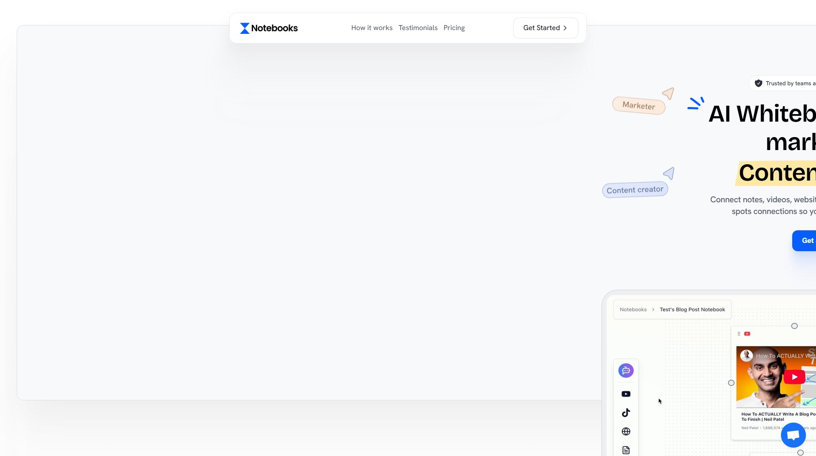Open the AI chatbot tool in the sidebar
816x456 pixels.
coord(626,370)
